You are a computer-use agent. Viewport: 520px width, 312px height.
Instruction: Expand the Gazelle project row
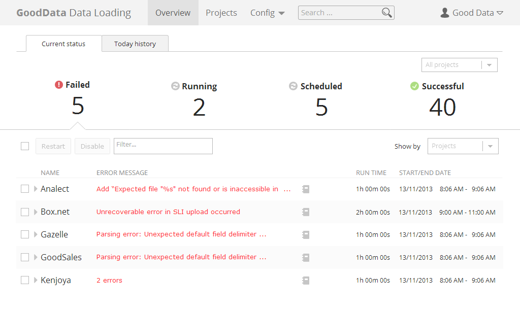(x=36, y=234)
